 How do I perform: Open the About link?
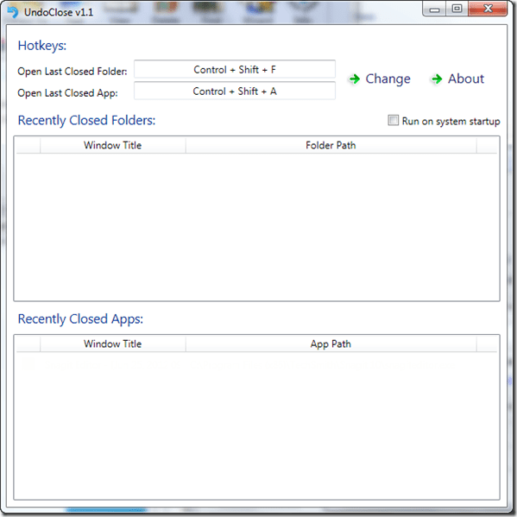pos(465,79)
